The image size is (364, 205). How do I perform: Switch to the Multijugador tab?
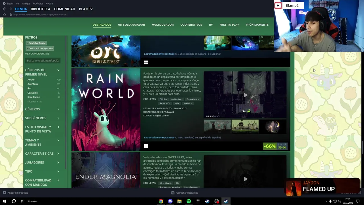pos(163,25)
